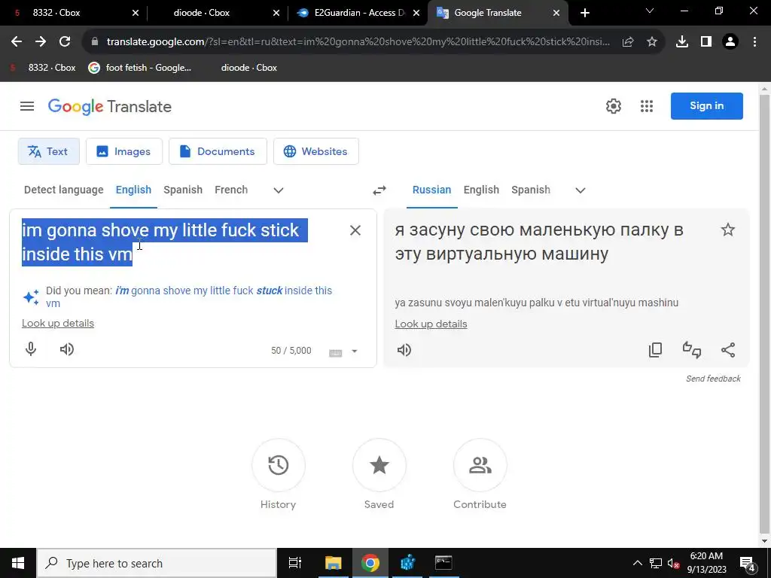Screen dimensions: 771x578
Task: Open the notifications center
Action: tap(747, 564)
